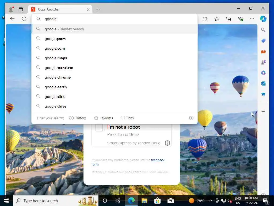
Task: Select the google.com suggestion
Action: (x=115, y=48)
